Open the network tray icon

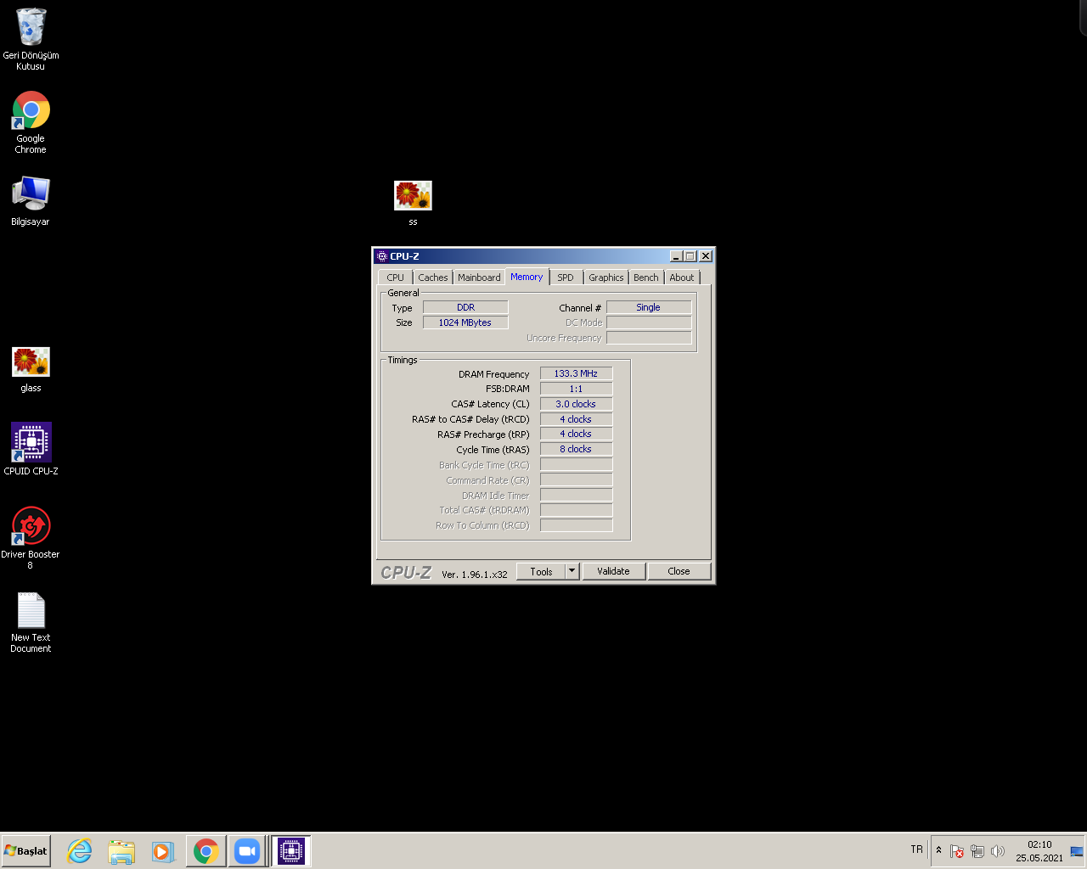[x=977, y=851]
